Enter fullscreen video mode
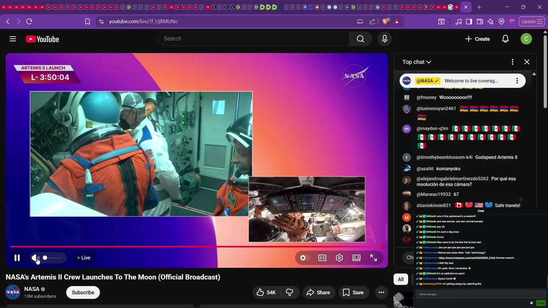 pyautogui.click(x=373, y=258)
